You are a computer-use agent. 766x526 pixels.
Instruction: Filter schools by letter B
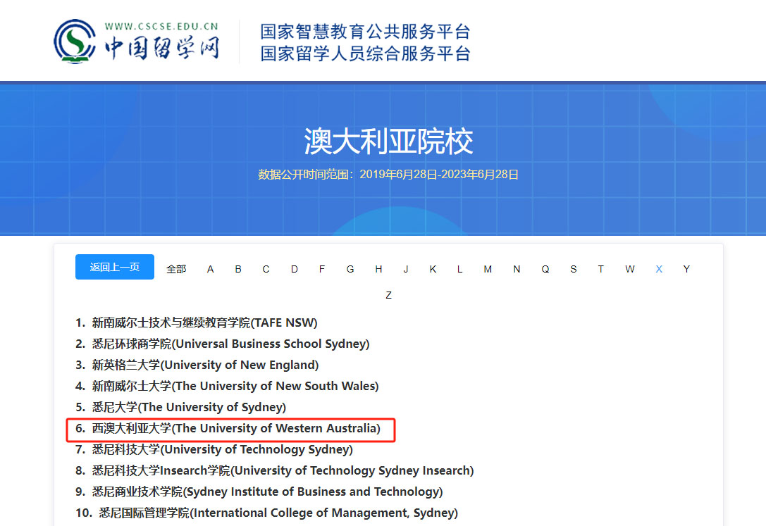point(238,269)
